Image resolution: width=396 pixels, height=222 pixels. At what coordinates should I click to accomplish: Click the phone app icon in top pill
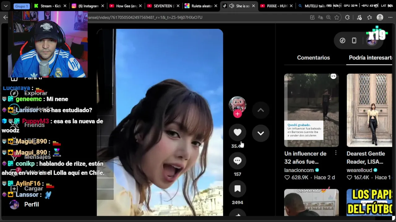click(x=354, y=41)
